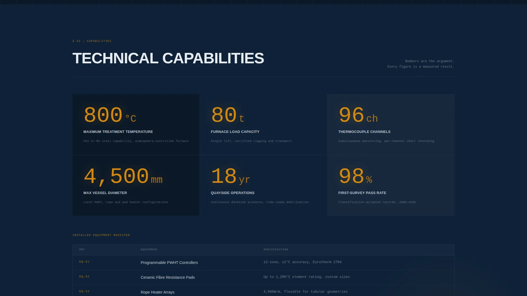The height and width of the screenshot is (296, 527).
Task: Click 'Programmable PWHT Controllers' equipment name
Action: pos(169,263)
